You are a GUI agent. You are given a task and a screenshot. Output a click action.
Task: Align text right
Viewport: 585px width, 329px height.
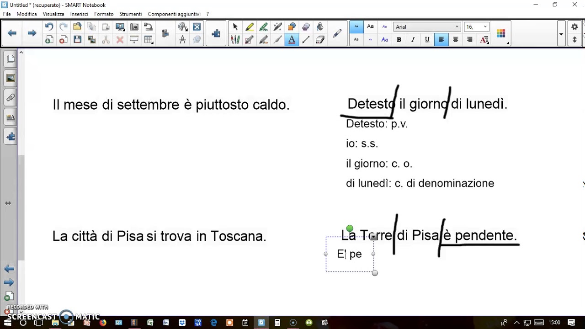point(469,40)
